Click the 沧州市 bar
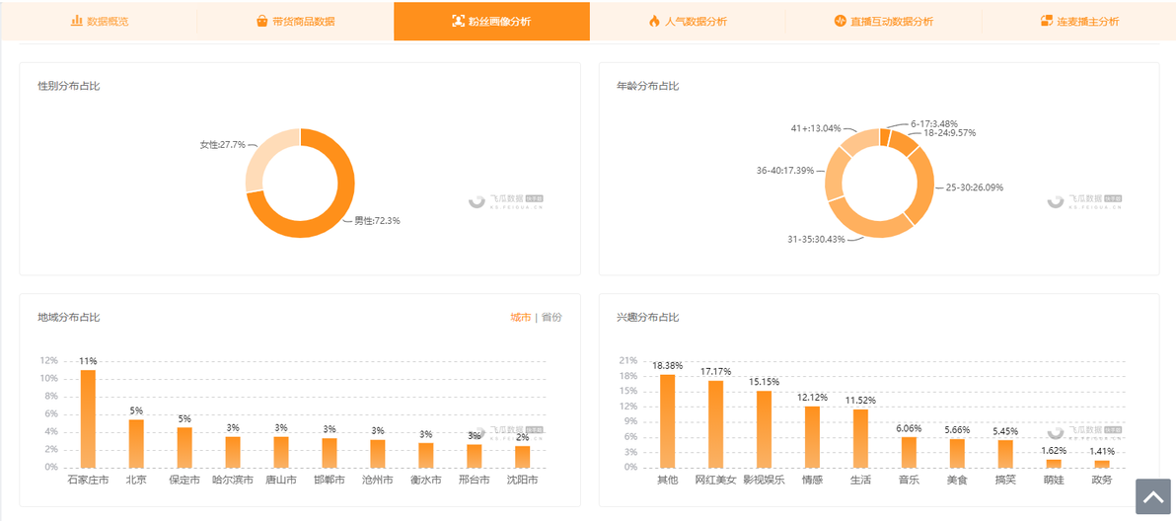 378,454
